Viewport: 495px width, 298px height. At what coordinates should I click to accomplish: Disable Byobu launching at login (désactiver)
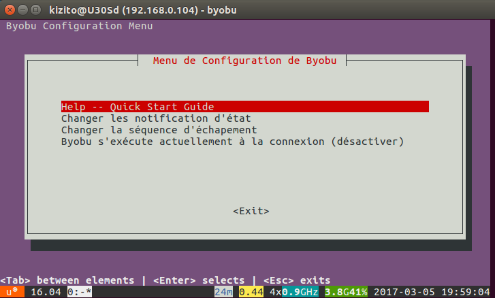coord(232,142)
